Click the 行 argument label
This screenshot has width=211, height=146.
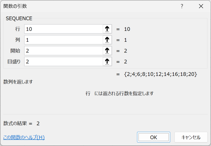point(18,29)
